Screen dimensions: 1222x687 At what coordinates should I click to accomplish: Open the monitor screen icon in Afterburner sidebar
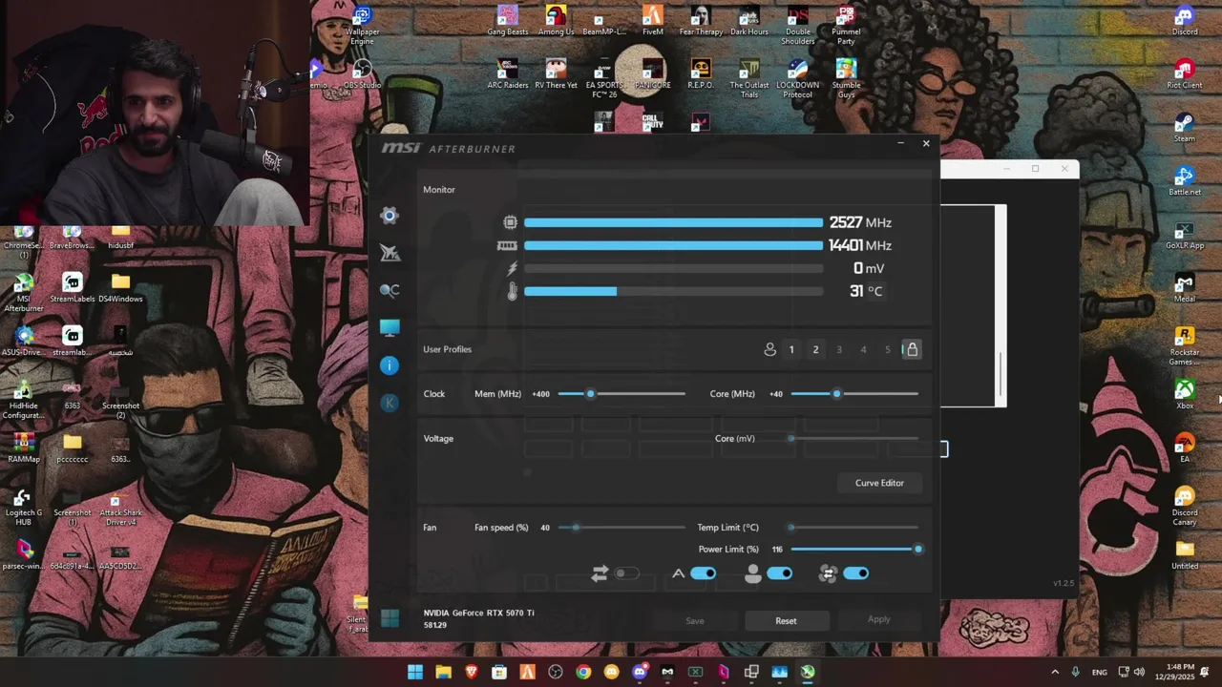tap(389, 328)
